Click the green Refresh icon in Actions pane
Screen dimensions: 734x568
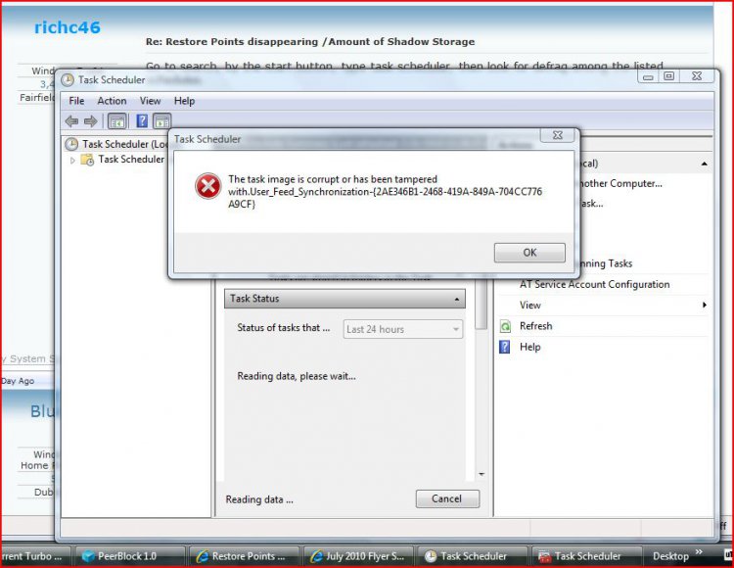coord(505,326)
